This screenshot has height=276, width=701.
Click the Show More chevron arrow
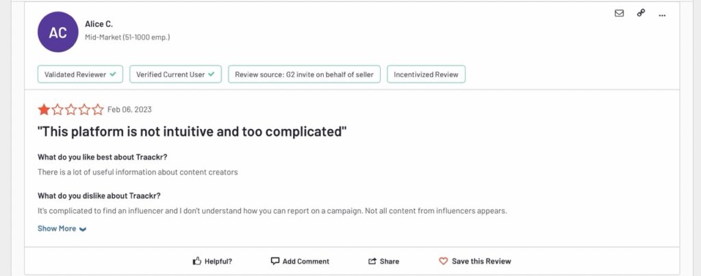(83, 229)
